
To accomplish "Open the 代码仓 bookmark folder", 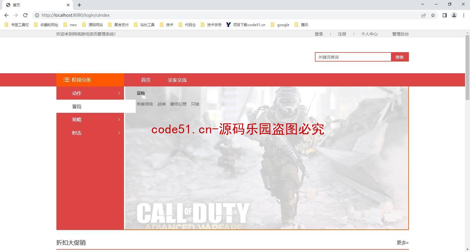I will pyautogui.click(x=187, y=25).
